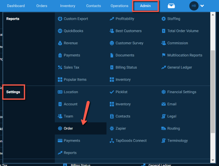This screenshot has width=219, height=166.
Task: Open the QuickBooks report
Action: pyautogui.click(x=73, y=31)
